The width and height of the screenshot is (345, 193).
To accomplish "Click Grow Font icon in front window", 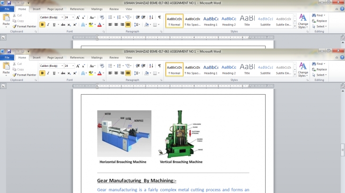I will [78, 66].
